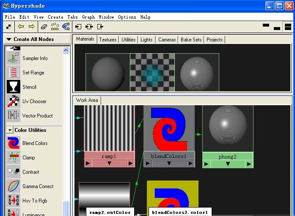The height and width of the screenshot is (216, 295).
Task: Collapse the Color Utilities section
Action: [10, 130]
